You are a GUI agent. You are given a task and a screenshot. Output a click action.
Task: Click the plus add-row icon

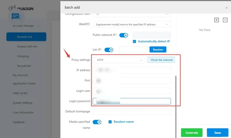point(216,20)
